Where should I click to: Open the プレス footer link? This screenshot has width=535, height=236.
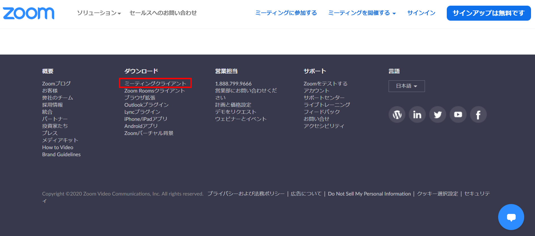tap(50, 133)
